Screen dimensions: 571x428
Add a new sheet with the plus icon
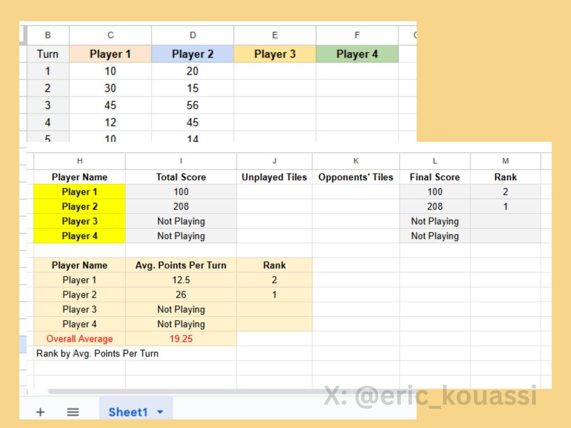(x=40, y=412)
